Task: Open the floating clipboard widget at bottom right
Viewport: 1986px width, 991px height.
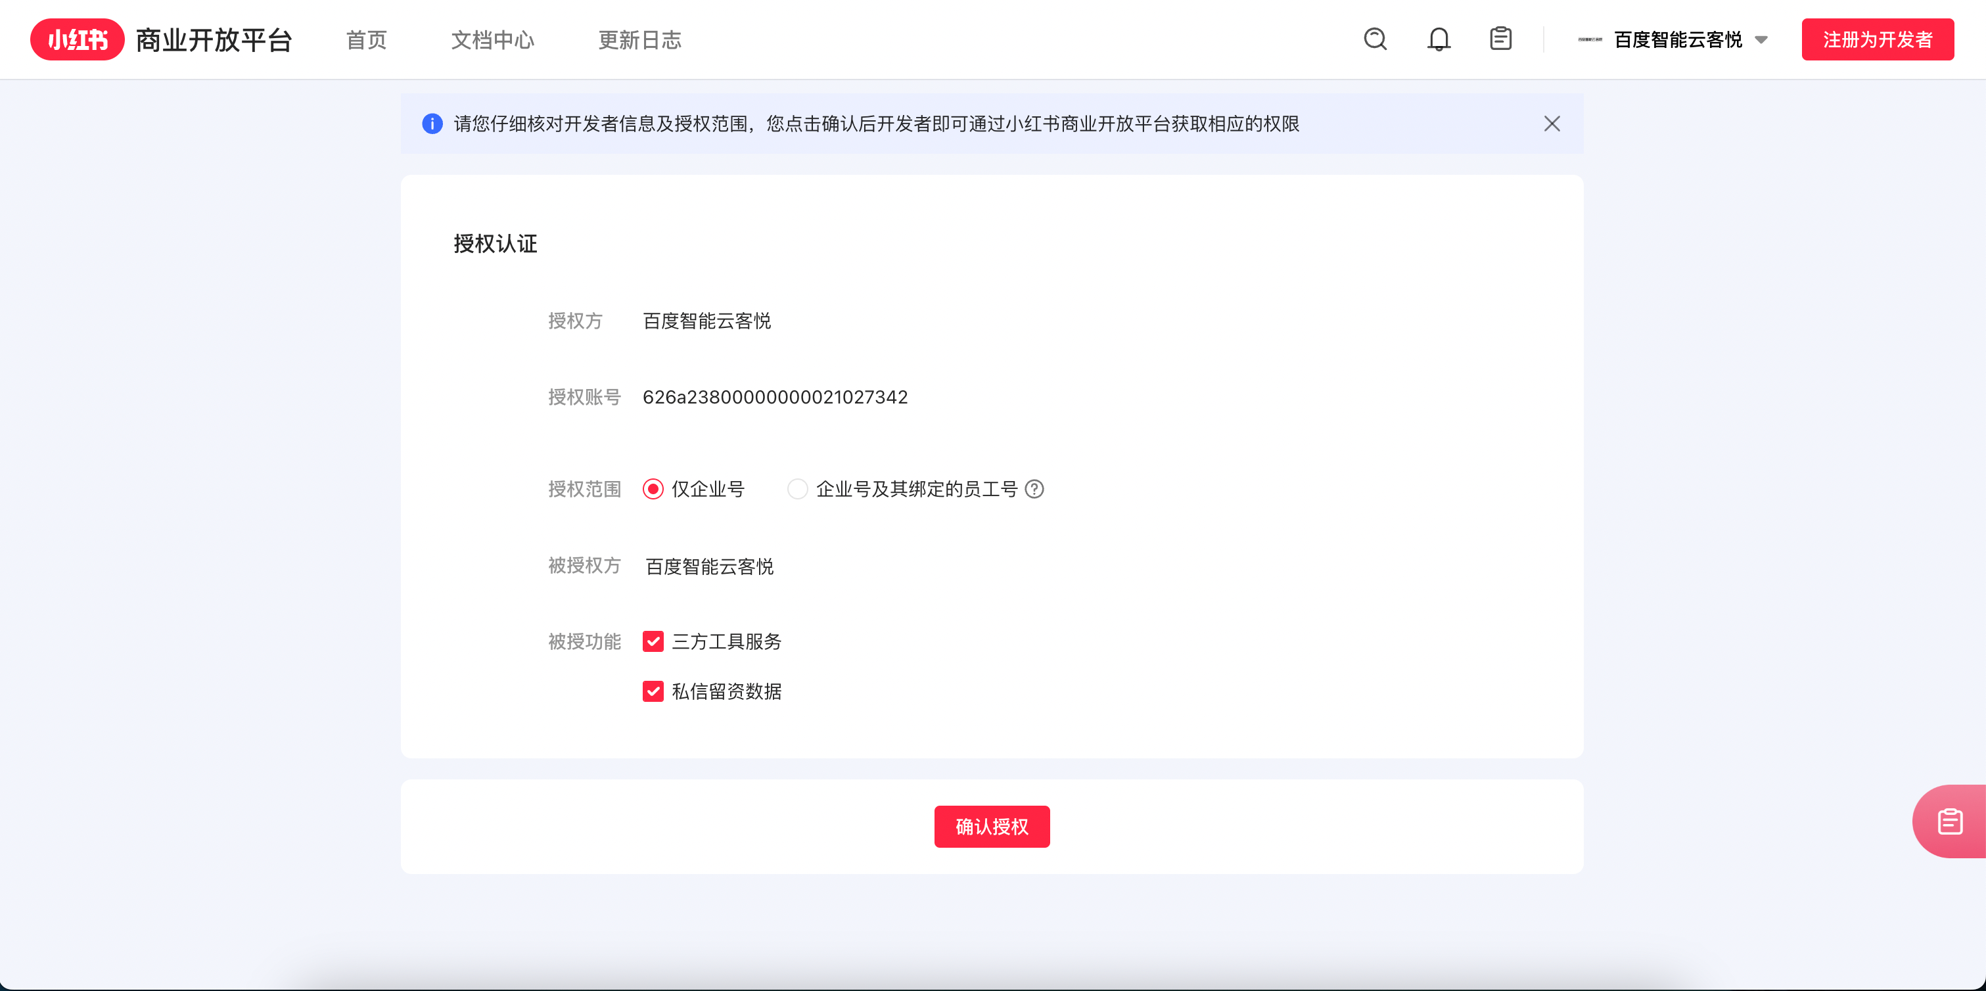Action: pyautogui.click(x=1951, y=821)
